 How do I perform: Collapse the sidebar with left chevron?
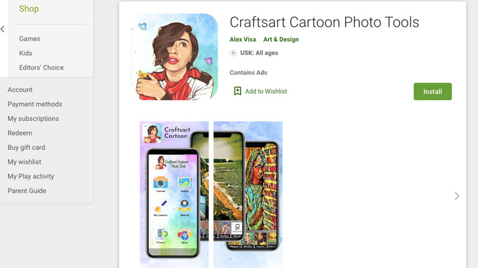(2, 29)
